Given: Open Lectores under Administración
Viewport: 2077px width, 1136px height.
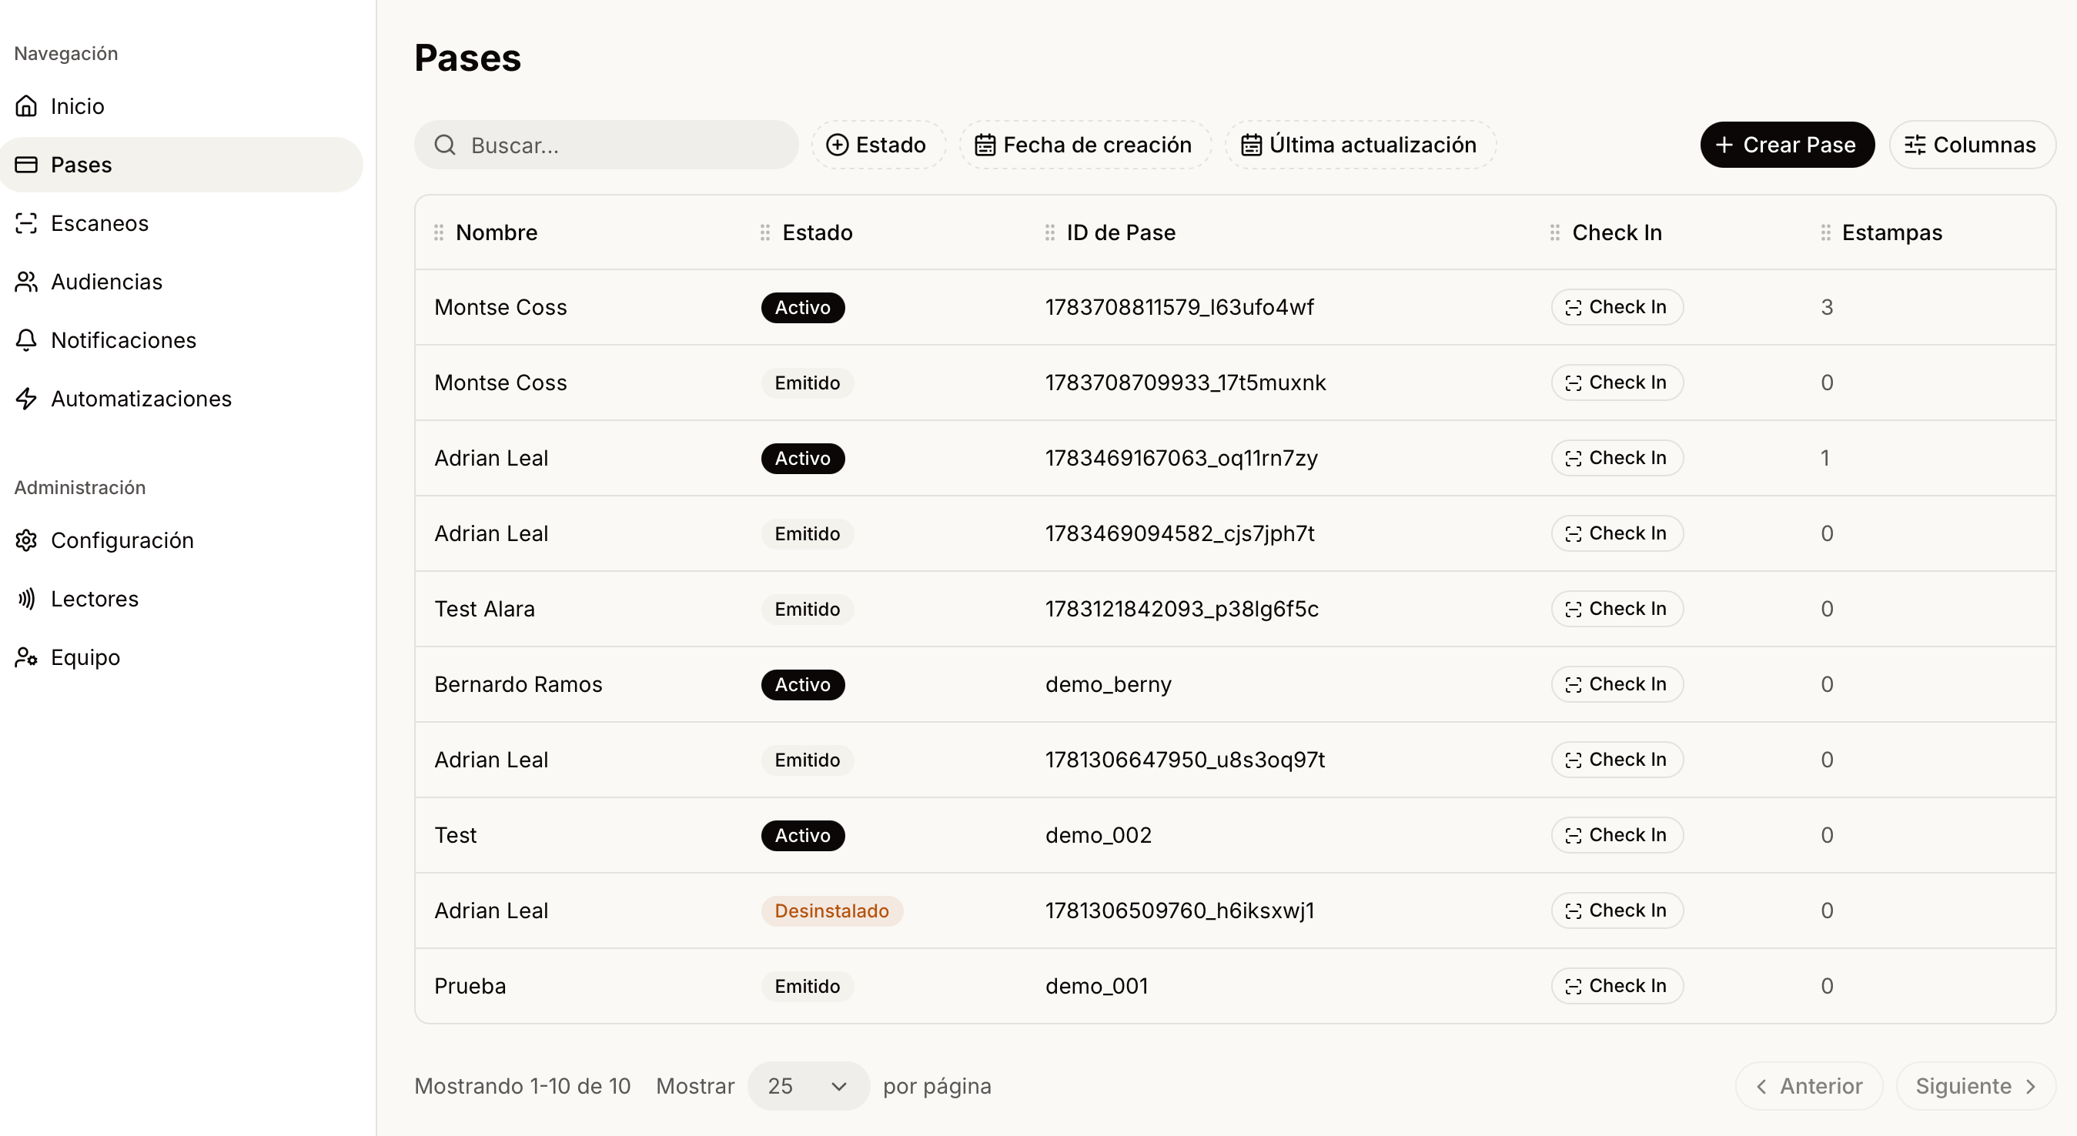Looking at the screenshot, I should point(182,598).
